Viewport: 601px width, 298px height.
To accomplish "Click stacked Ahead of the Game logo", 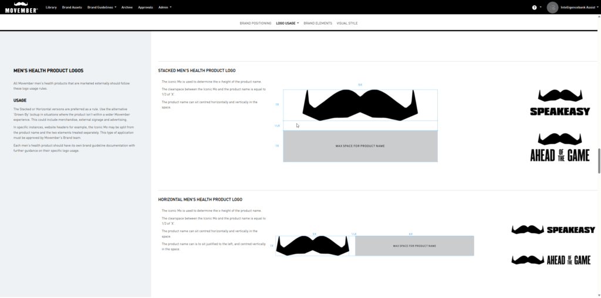I will 560,147.
